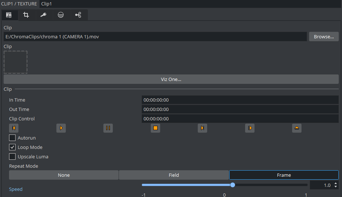The width and height of the screenshot is (342, 197).
Task: Enable the Autorun checkbox
Action: (x=12, y=138)
